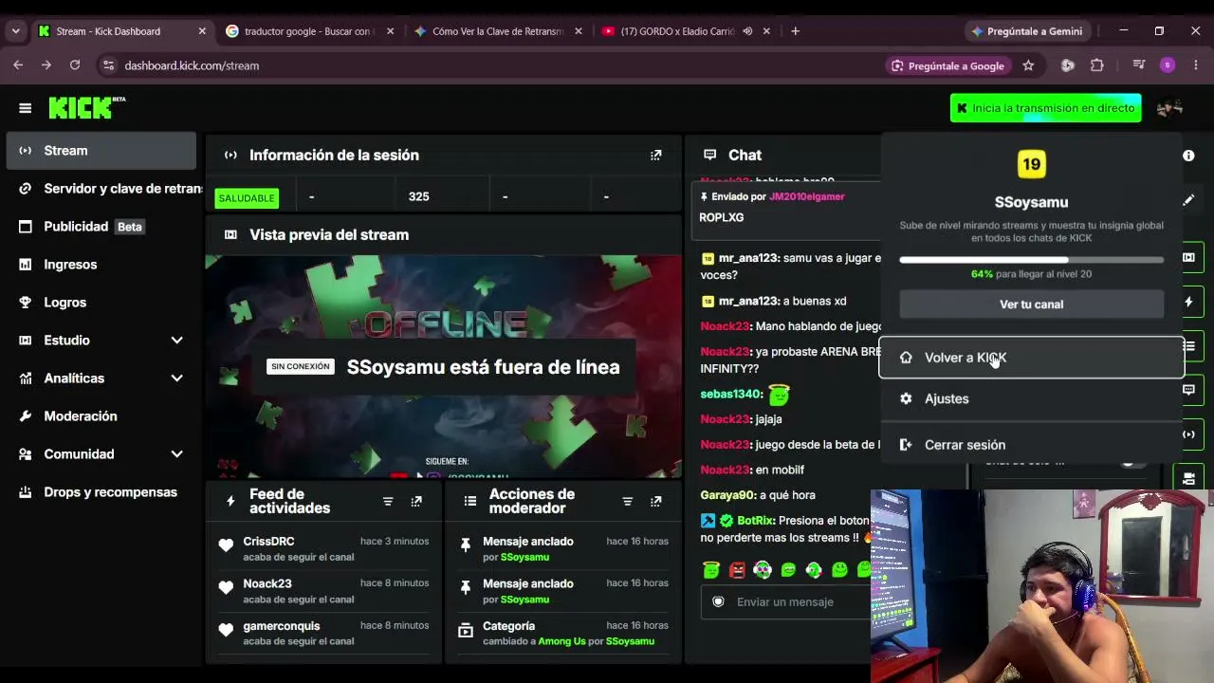The height and width of the screenshot is (683, 1214).
Task: Expand the Analíticas sidebar section
Action: point(176,378)
